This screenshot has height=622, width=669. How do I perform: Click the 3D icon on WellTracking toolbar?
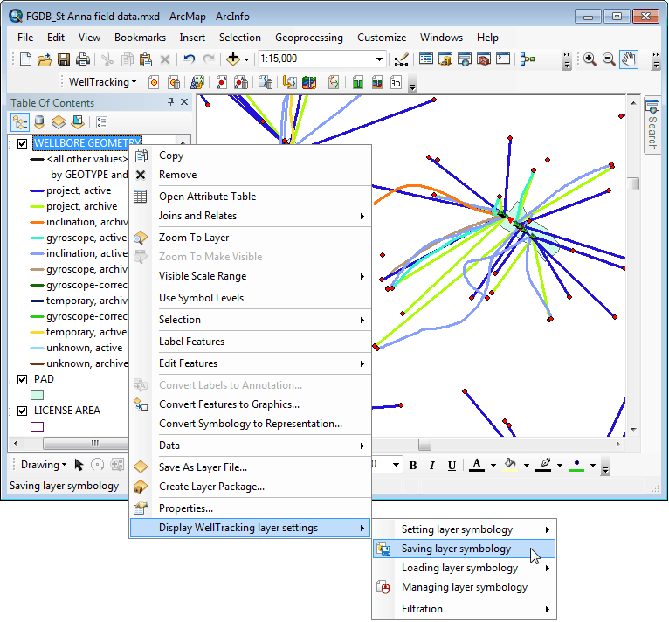(x=396, y=82)
